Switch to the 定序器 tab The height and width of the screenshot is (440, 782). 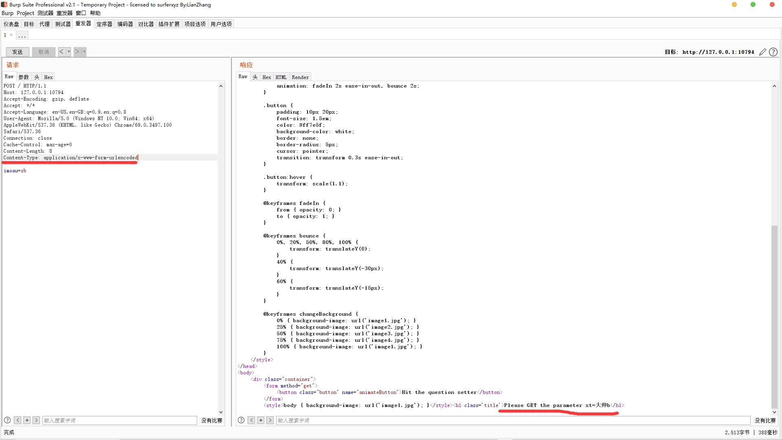coord(104,24)
